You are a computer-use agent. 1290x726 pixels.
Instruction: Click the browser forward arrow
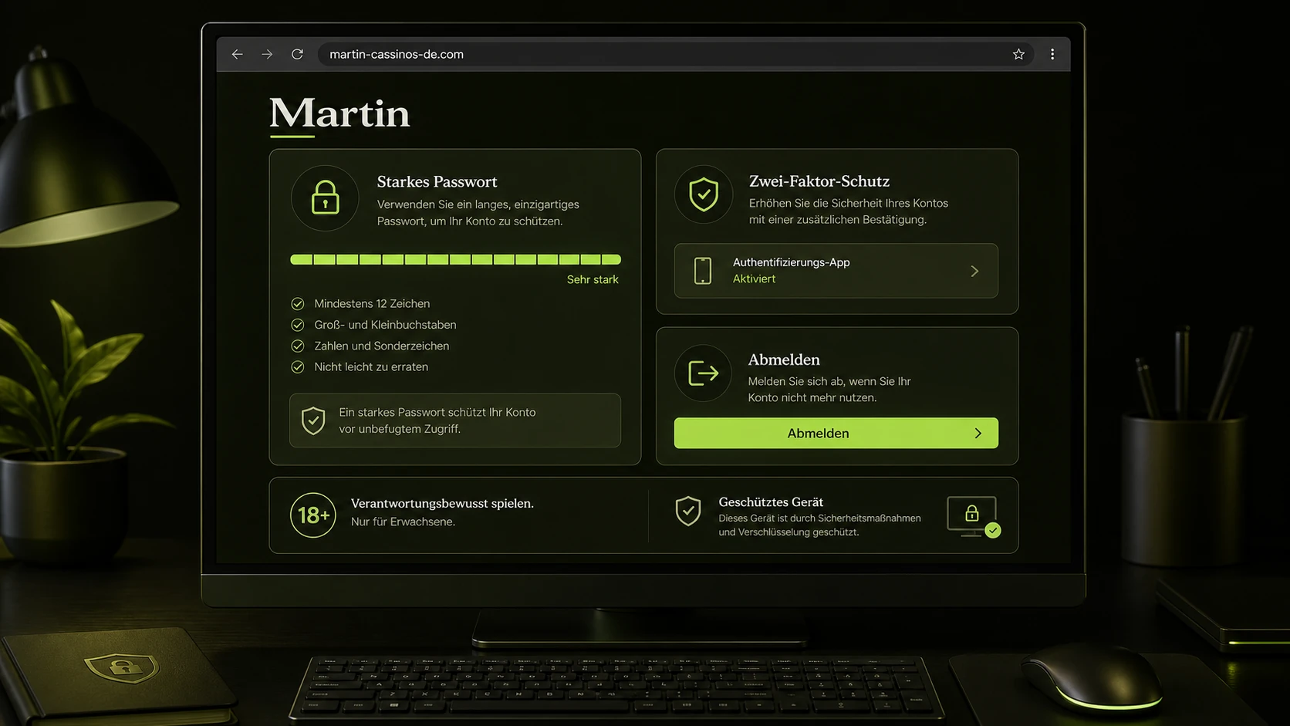point(267,54)
